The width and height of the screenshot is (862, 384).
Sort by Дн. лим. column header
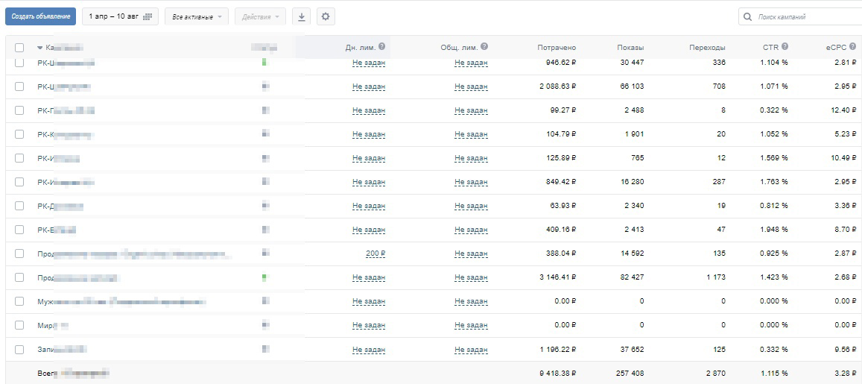(x=360, y=47)
